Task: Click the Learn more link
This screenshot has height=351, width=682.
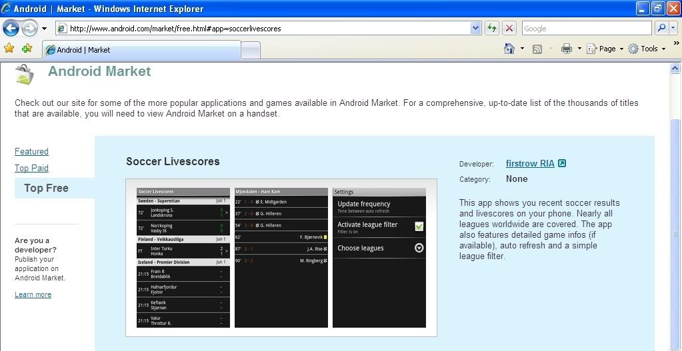Action: point(33,294)
